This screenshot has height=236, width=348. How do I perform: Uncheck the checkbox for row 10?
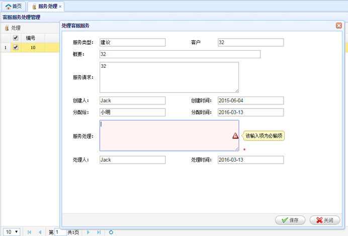click(16, 47)
